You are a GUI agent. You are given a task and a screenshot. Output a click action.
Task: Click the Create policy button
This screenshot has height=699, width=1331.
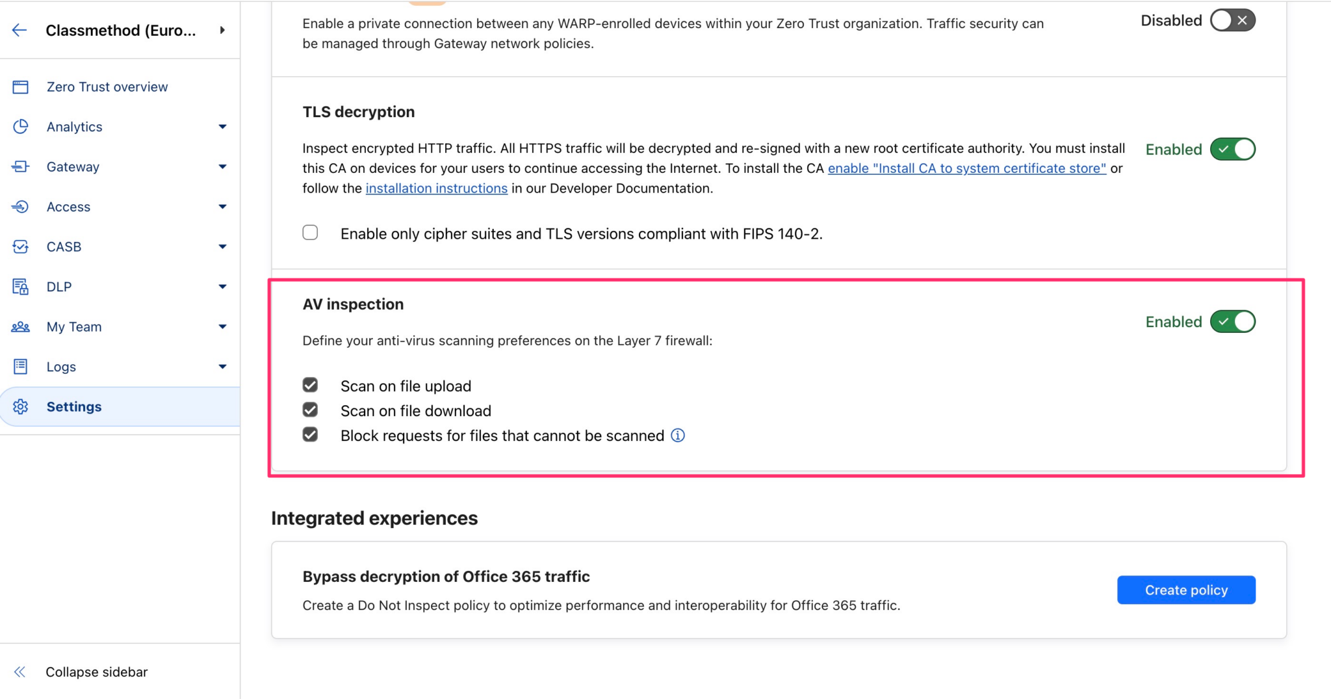coord(1185,590)
